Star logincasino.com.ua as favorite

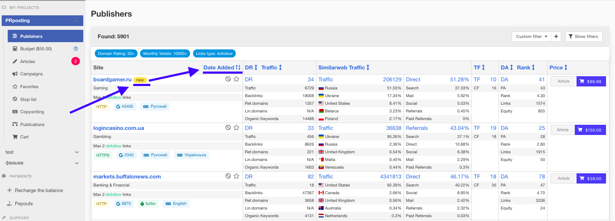tap(236, 128)
